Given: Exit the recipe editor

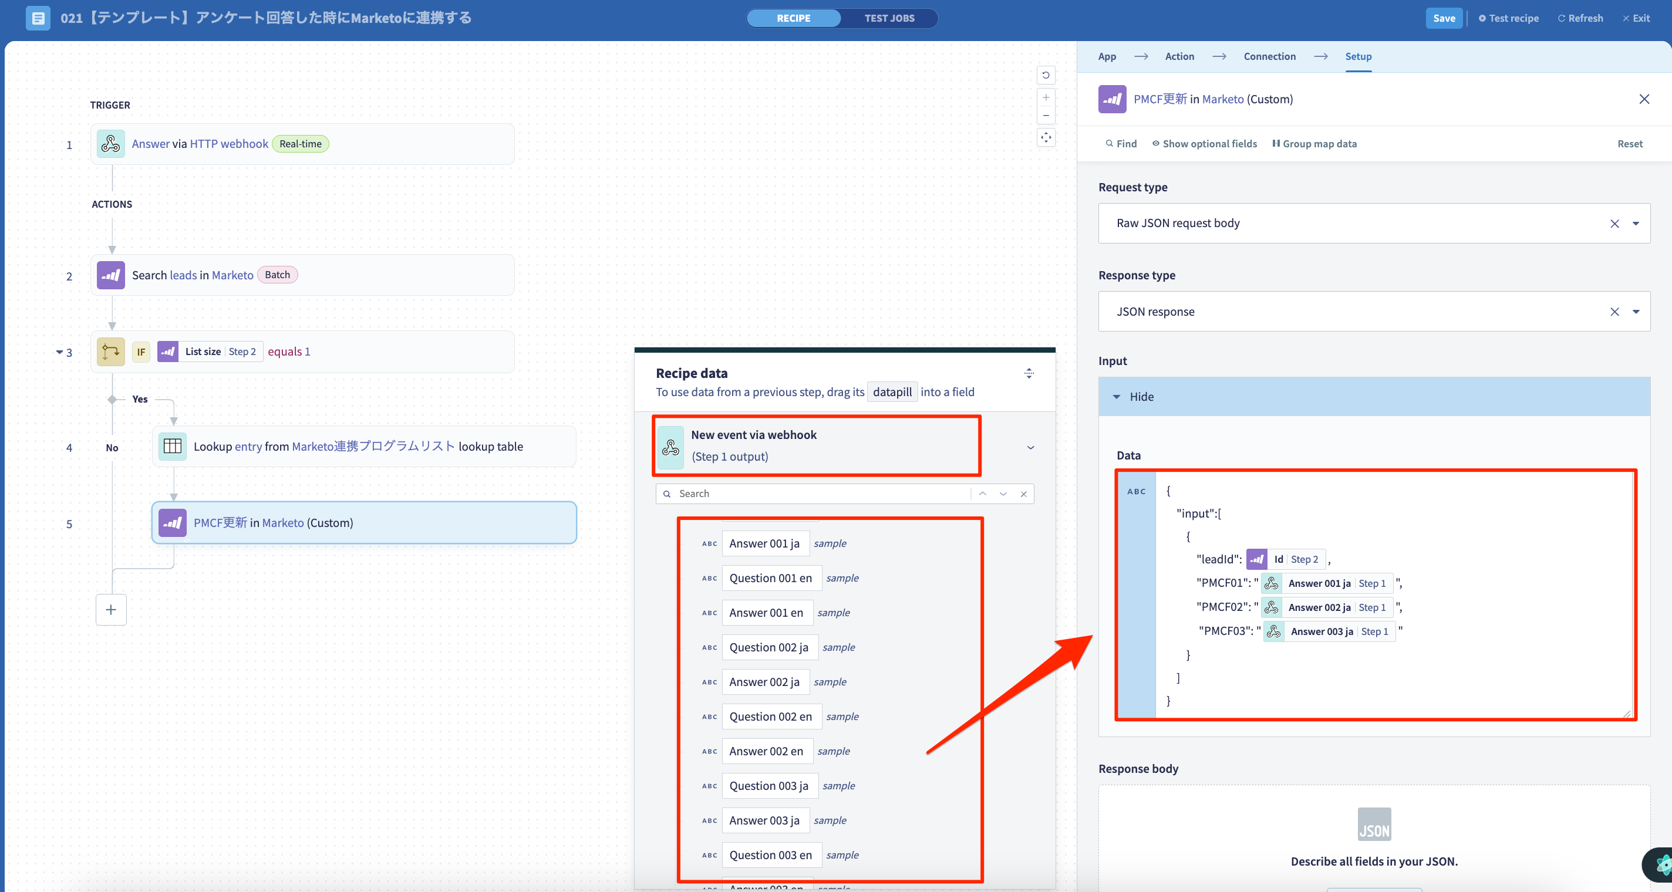Looking at the screenshot, I should pos(1636,18).
